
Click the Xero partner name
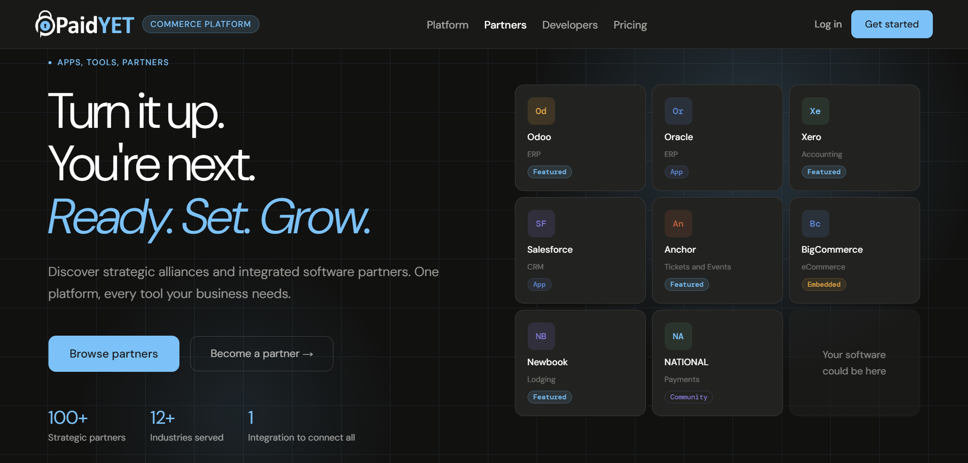click(x=812, y=137)
